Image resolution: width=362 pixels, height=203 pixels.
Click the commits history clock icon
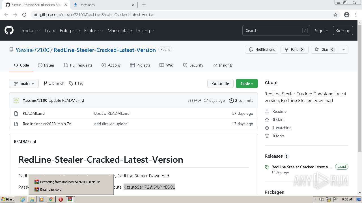click(x=231, y=100)
